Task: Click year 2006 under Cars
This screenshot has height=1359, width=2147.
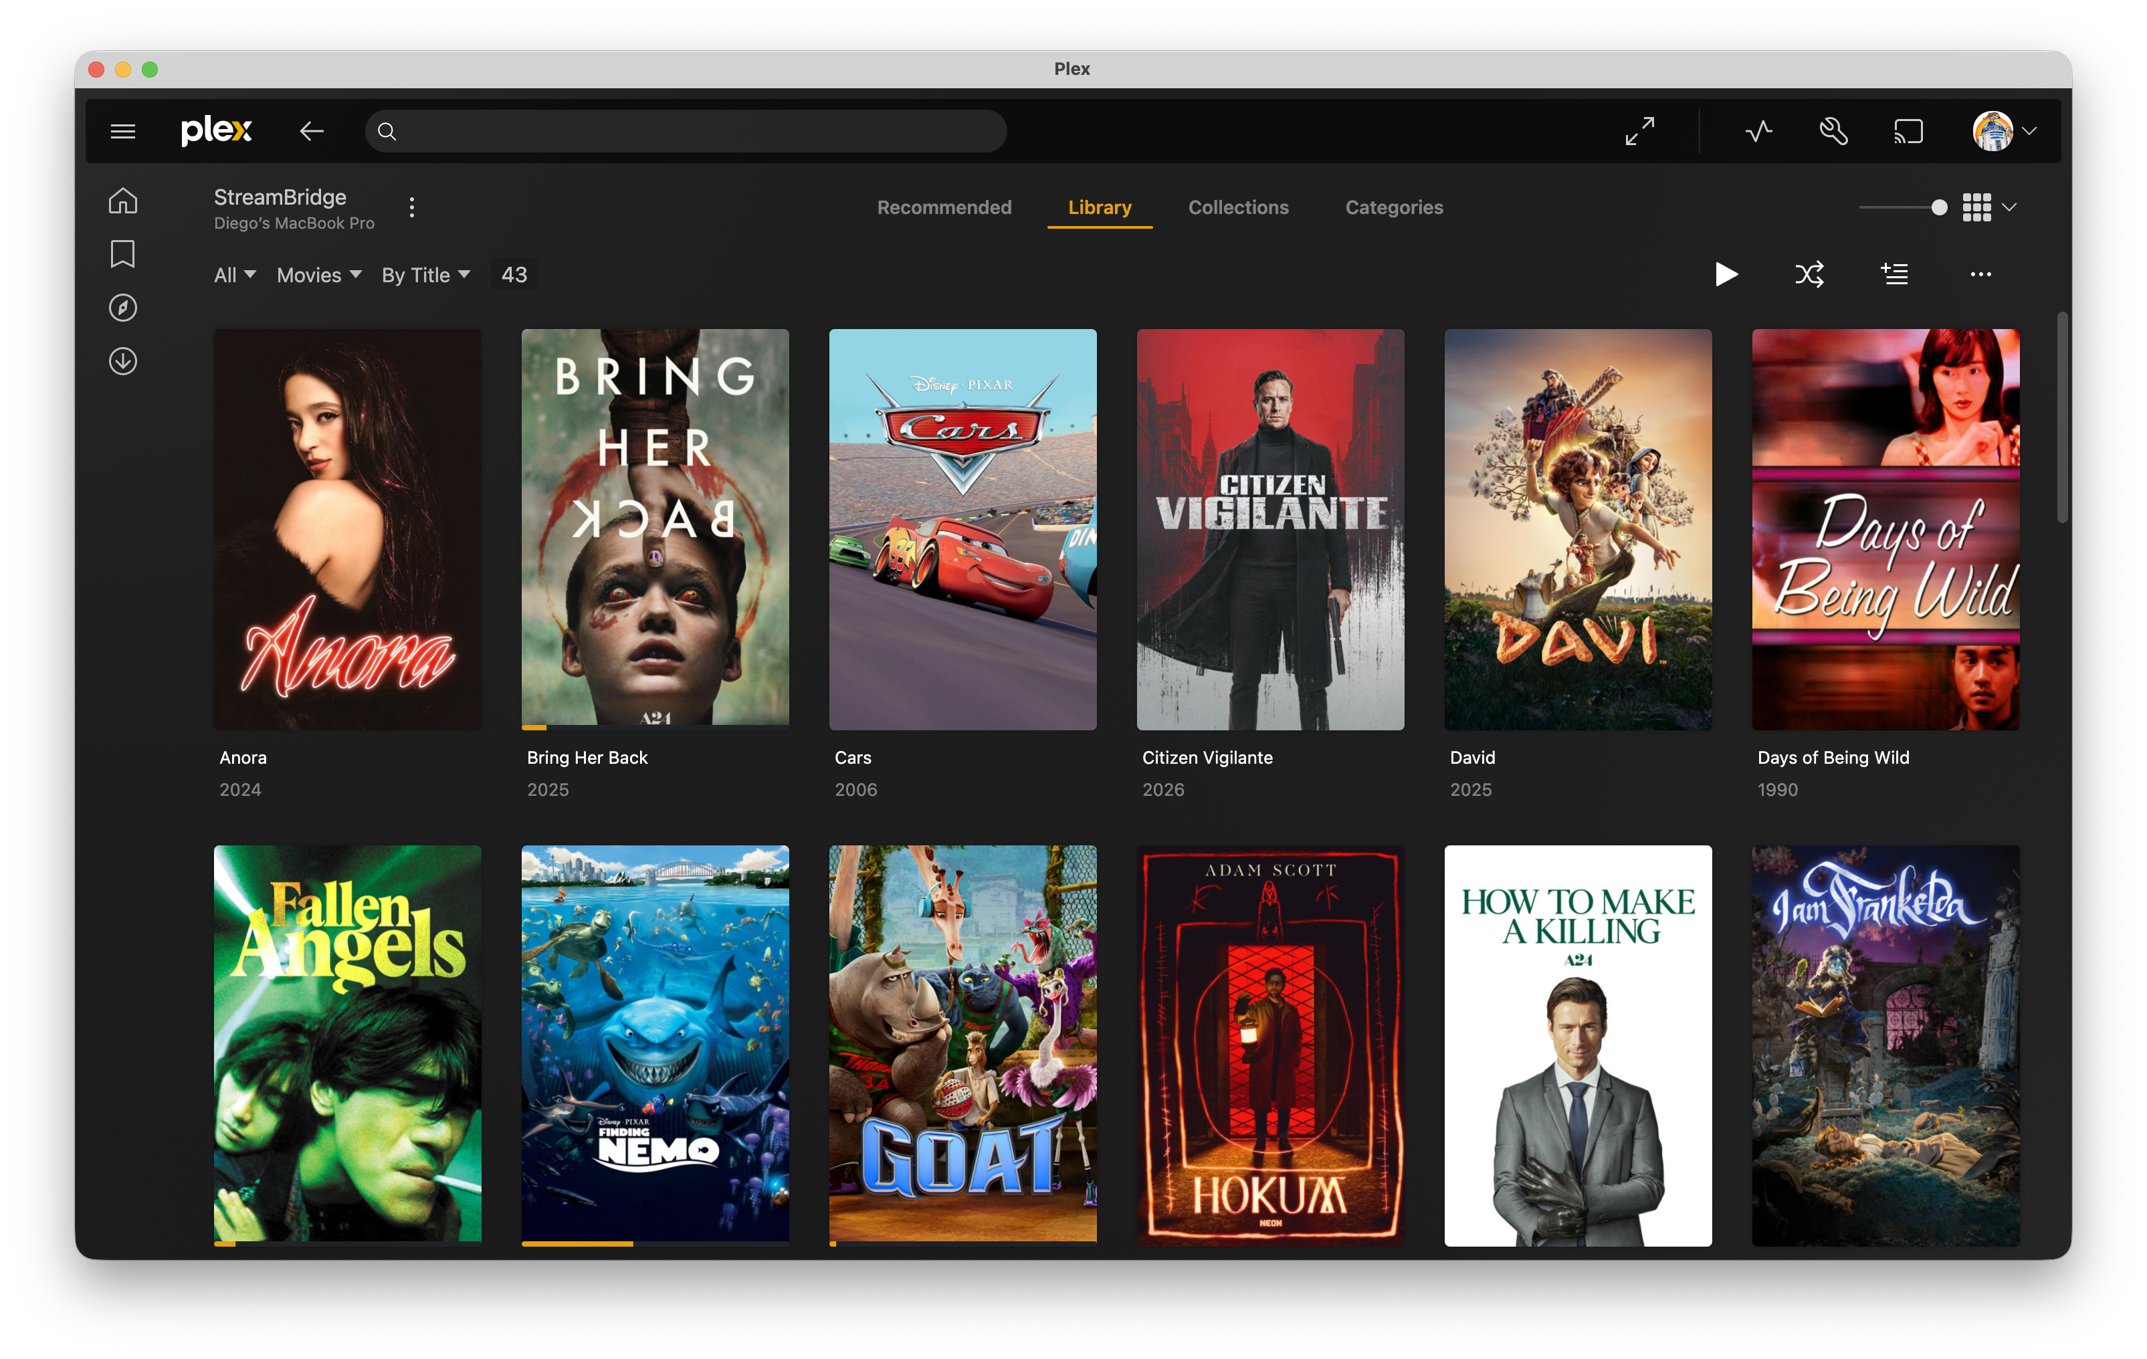Action: (x=856, y=790)
